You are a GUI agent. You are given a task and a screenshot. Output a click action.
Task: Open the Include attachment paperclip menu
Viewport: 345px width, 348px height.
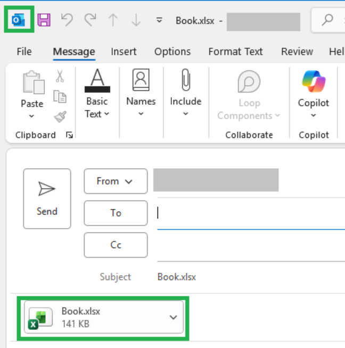[x=186, y=93]
